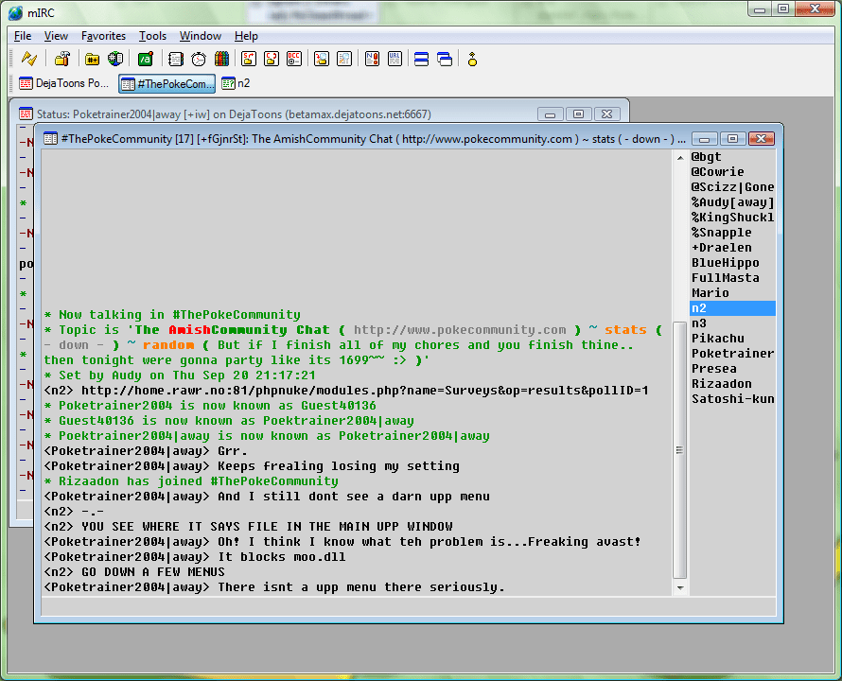Select Mario in the nick list
This screenshot has height=681, width=842.
[732, 292]
